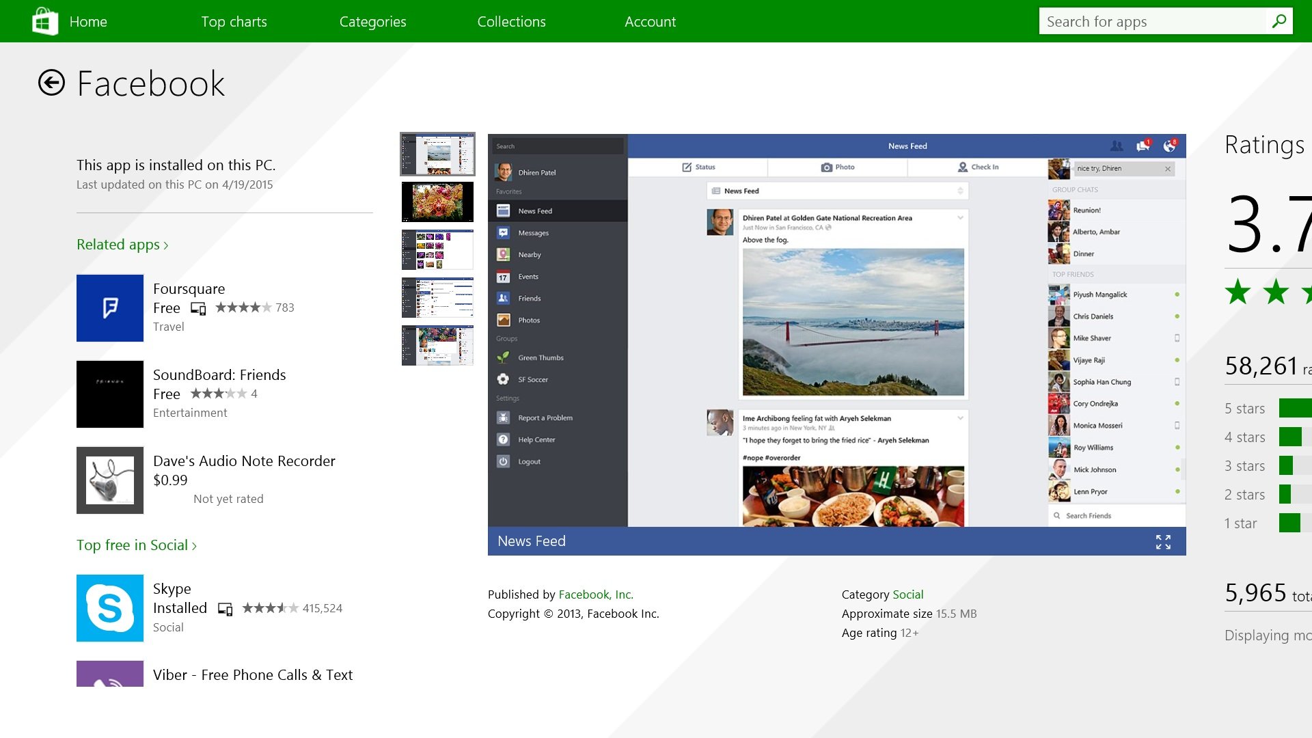Click the SoundBoard: Friends star rating
This screenshot has width=1312, height=738.
(219, 394)
